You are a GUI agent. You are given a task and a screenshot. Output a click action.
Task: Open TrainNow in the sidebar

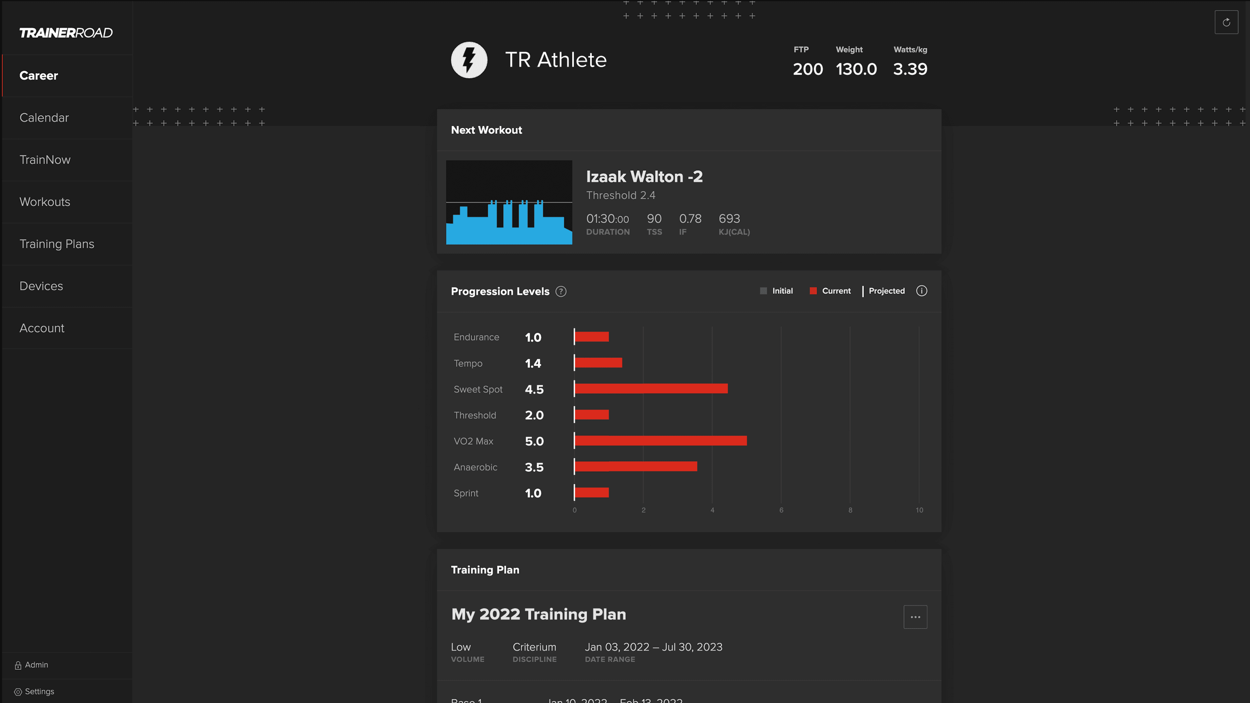(67, 160)
